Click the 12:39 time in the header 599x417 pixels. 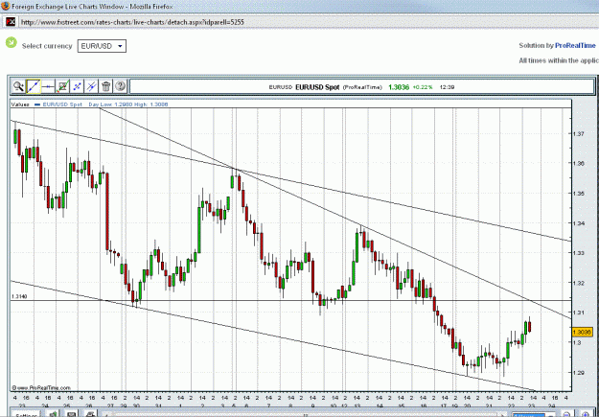click(447, 87)
